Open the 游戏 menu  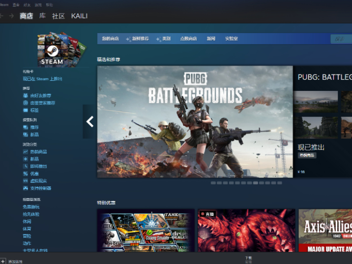point(38,5)
